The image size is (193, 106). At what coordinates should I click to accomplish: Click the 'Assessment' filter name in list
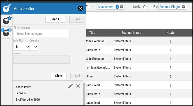(x=24, y=87)
